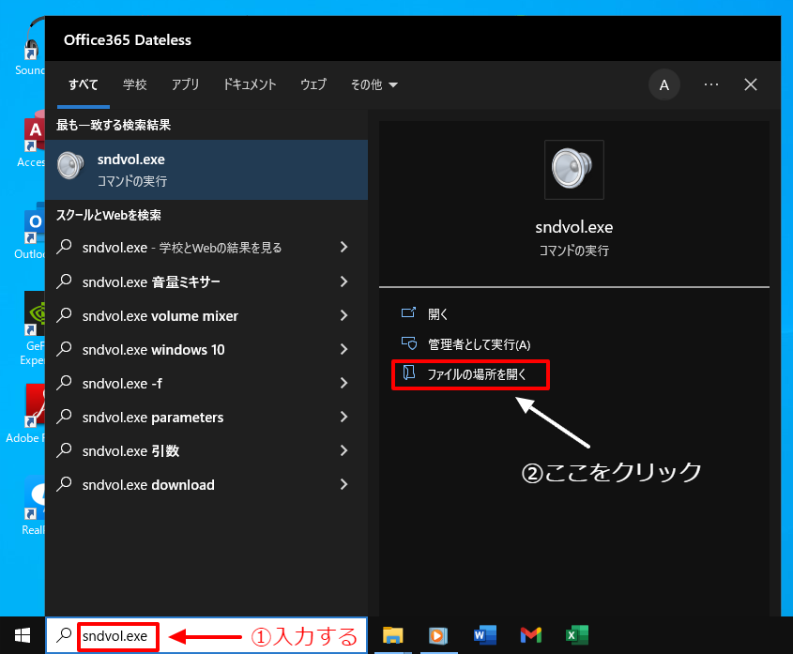
Task: Click the 開く open icon
Action: tap(408, 313)
